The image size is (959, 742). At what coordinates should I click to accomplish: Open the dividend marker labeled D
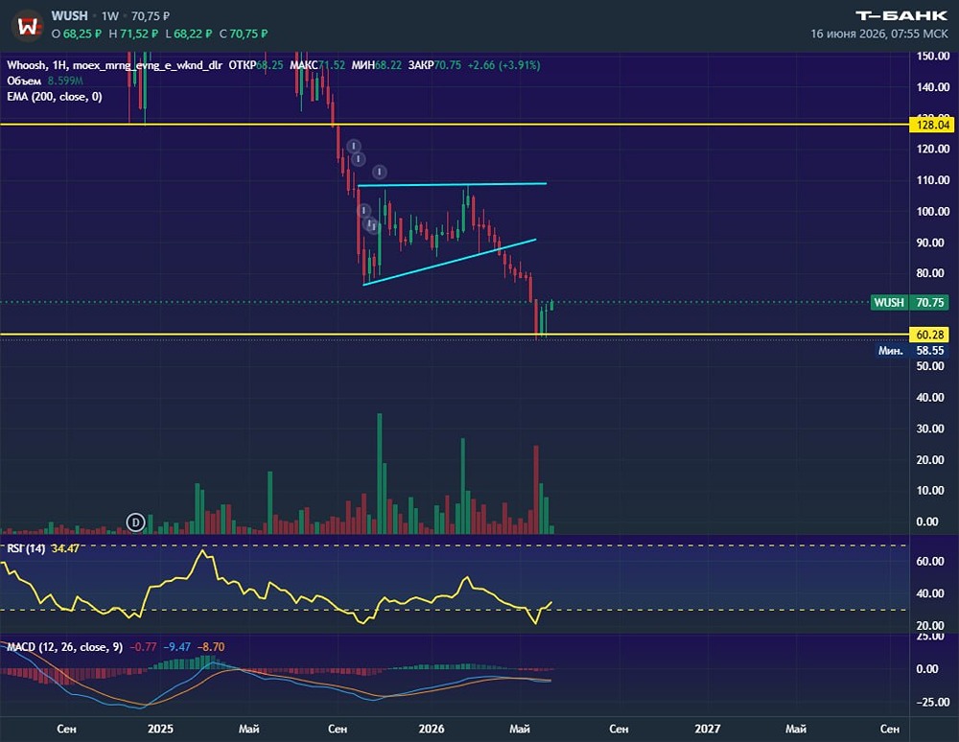(135, 522)
